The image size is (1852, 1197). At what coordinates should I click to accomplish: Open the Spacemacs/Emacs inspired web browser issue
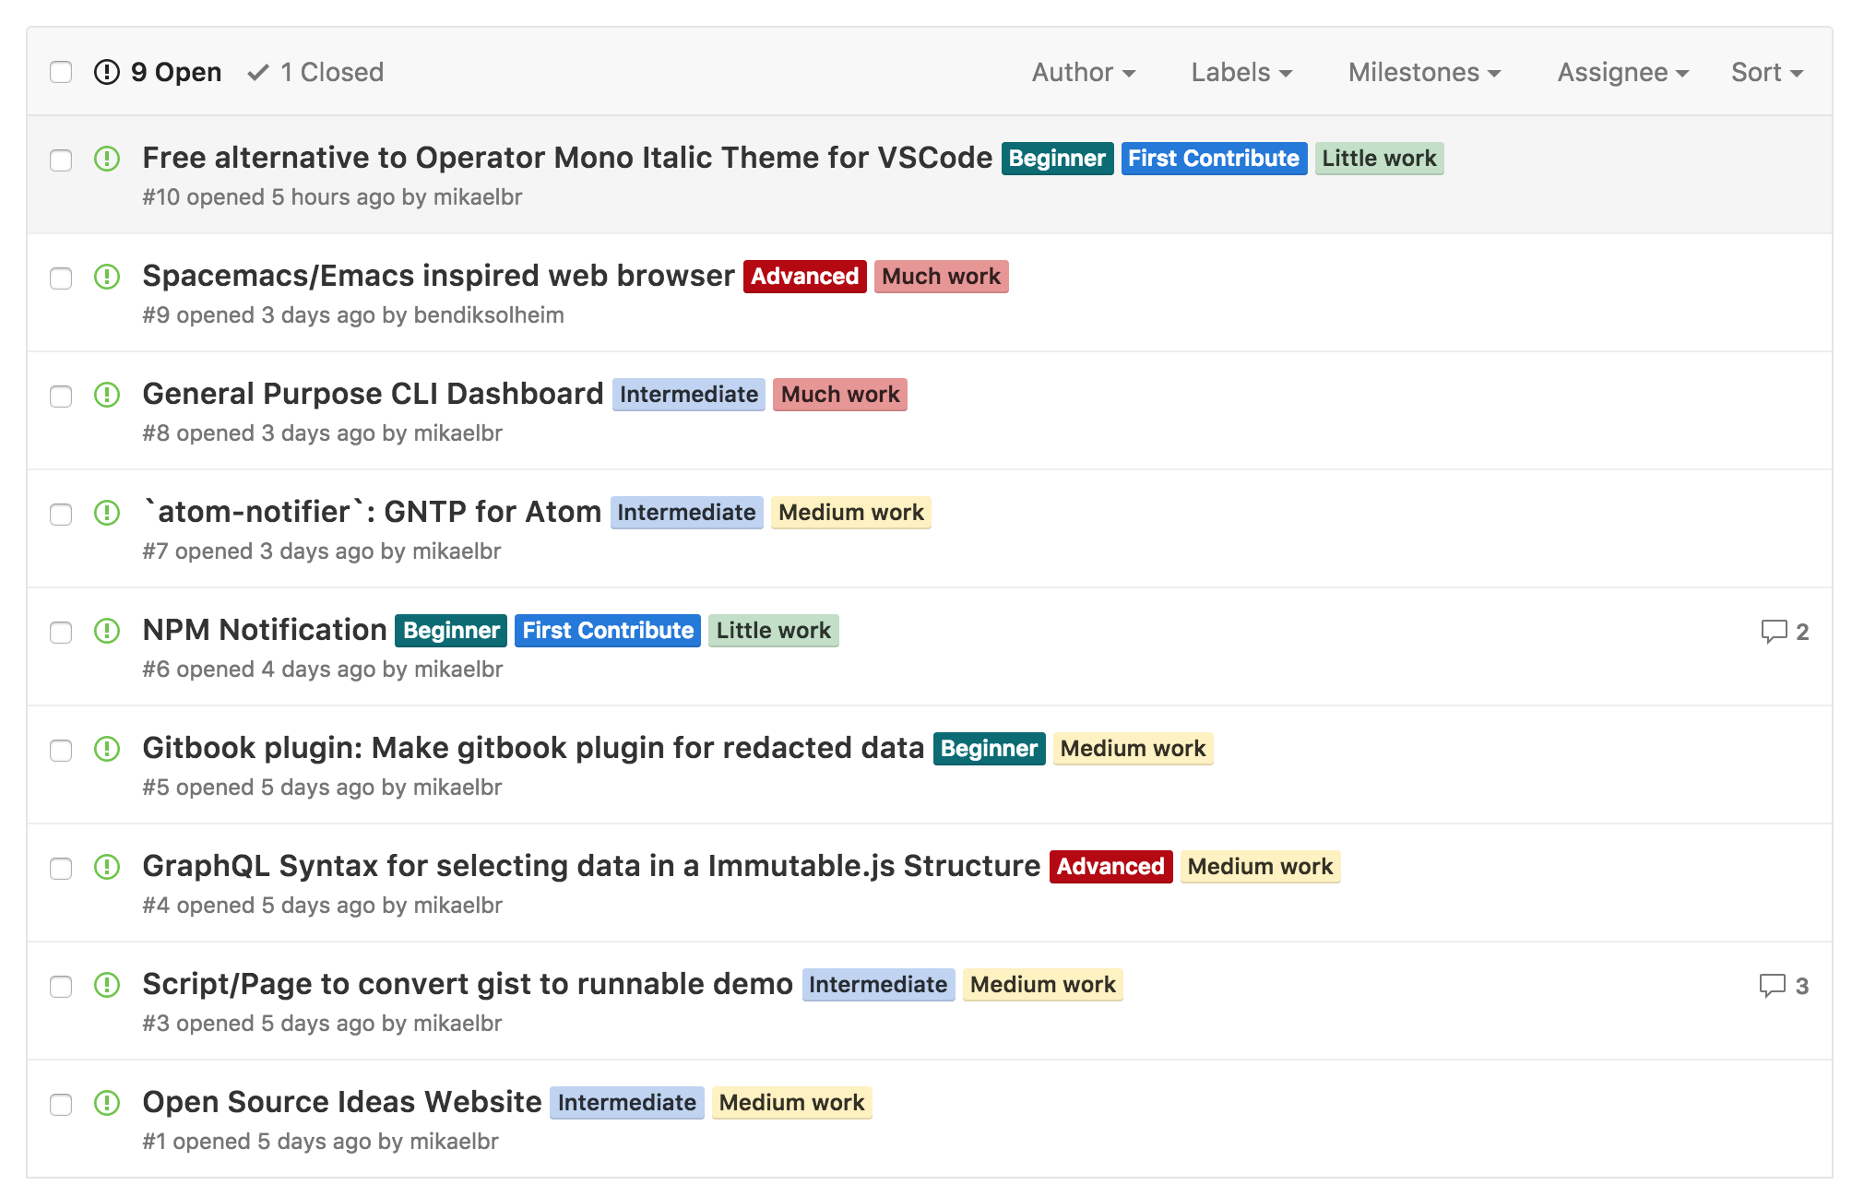tap(438, 276)
